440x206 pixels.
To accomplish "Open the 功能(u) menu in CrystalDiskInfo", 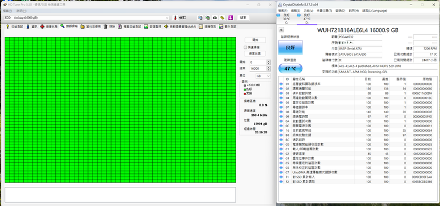I will tap(309, 11).
